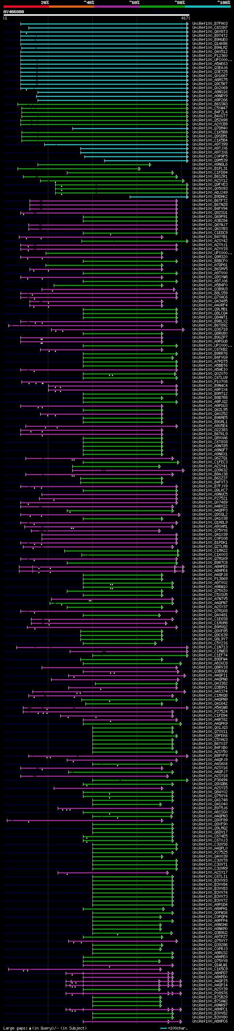
Task: Click the query ID AV406800
Action: (14, 12)
